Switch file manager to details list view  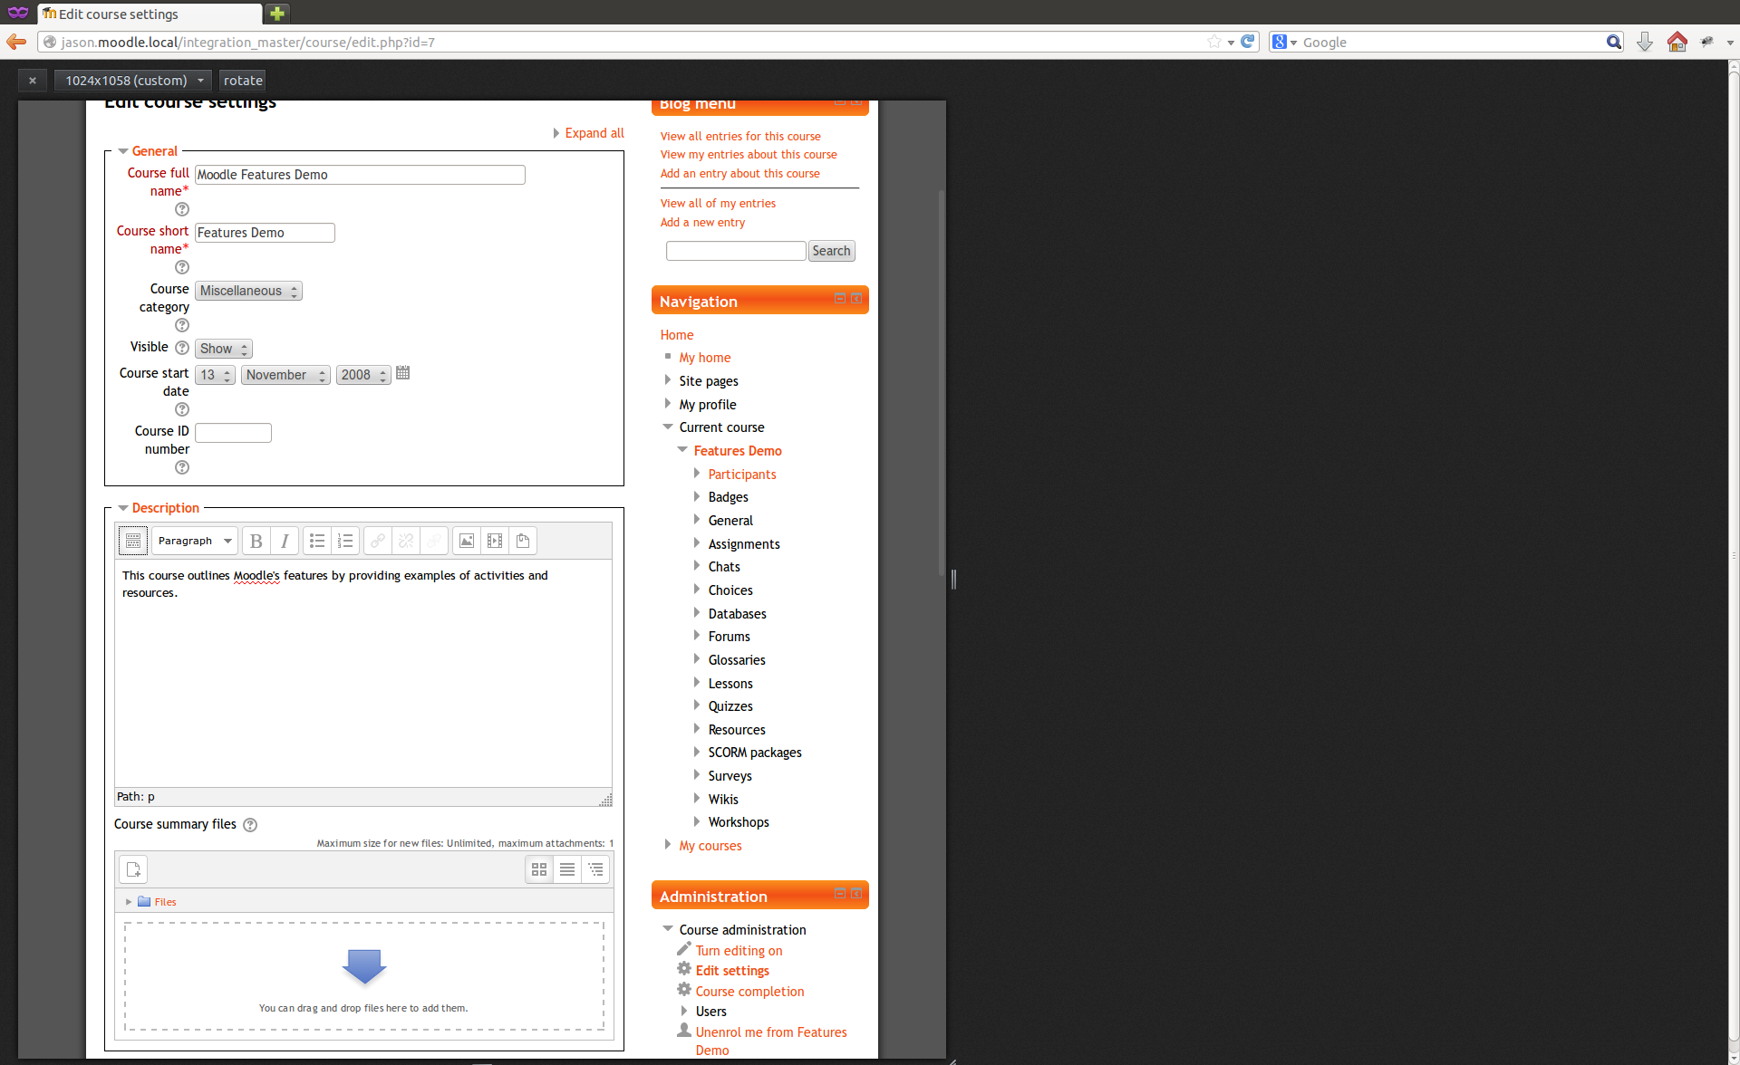pos(567,869)
